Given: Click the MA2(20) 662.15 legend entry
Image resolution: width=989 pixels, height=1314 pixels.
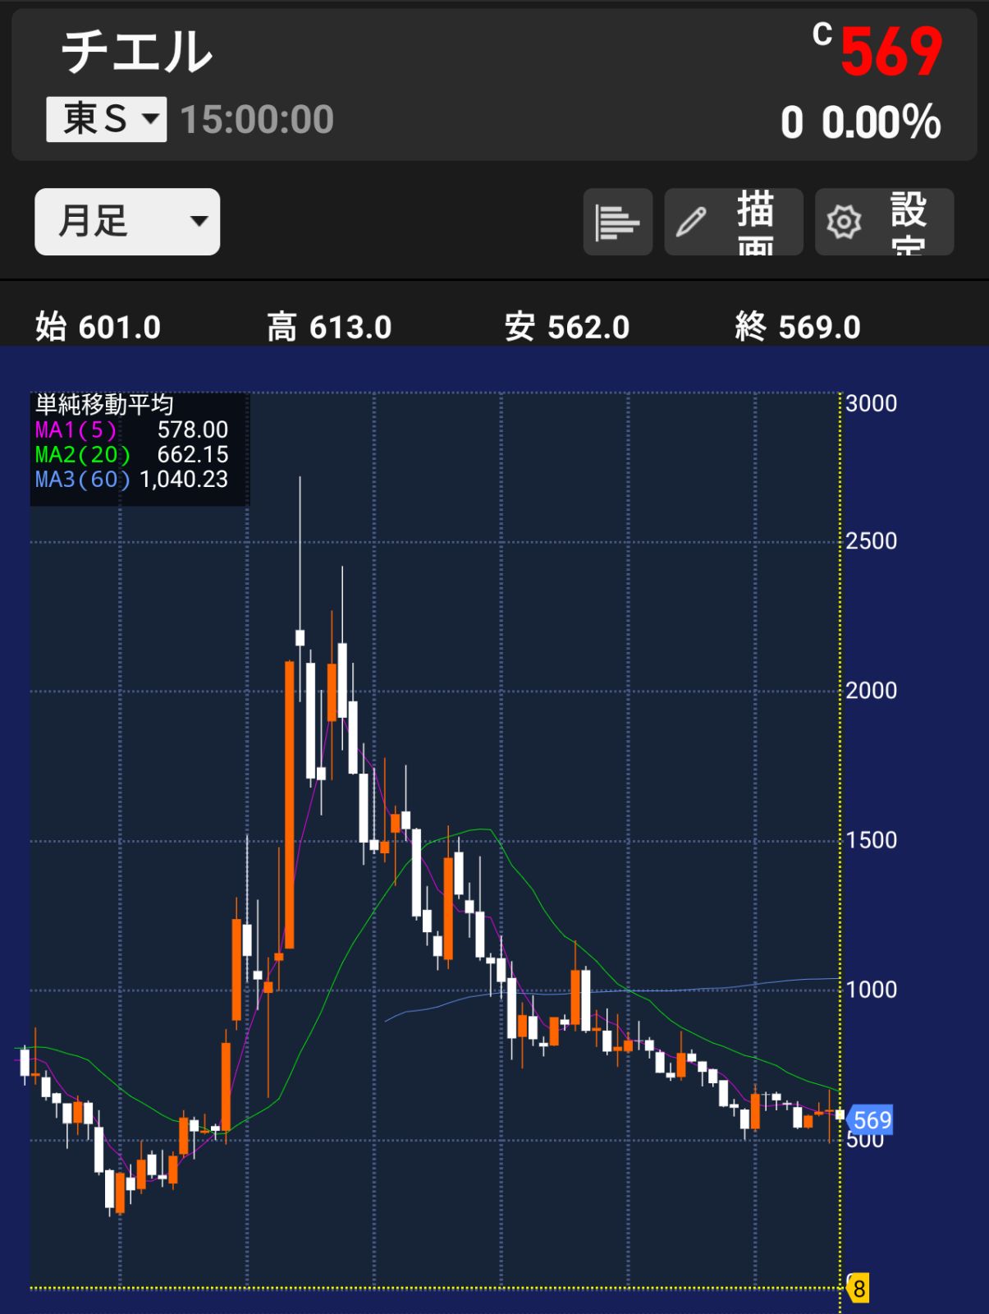Looking at the screenshot, I should click(131, 454).
